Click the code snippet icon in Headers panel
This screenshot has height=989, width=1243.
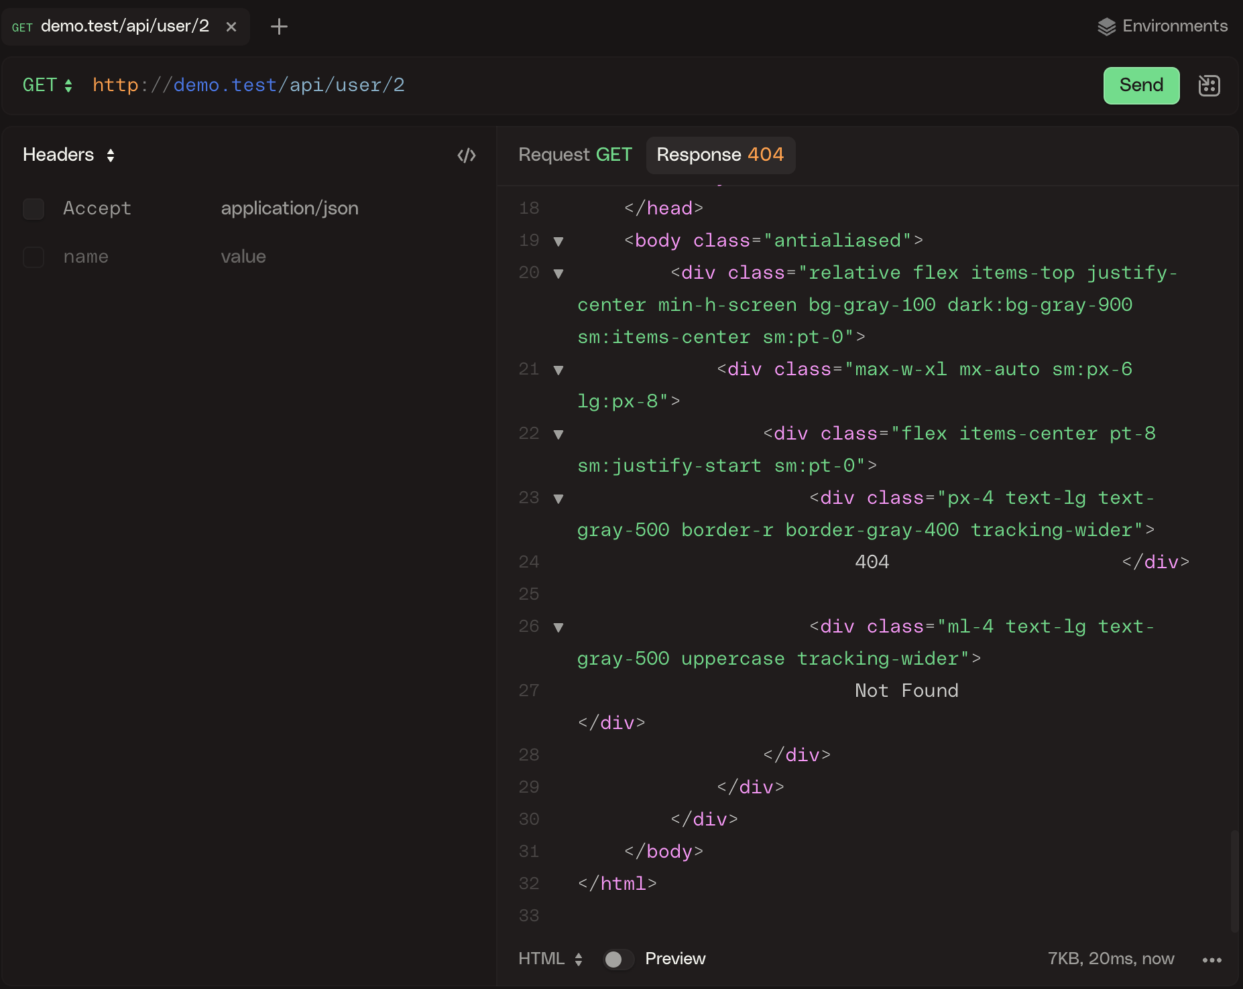tap(467, 155)
